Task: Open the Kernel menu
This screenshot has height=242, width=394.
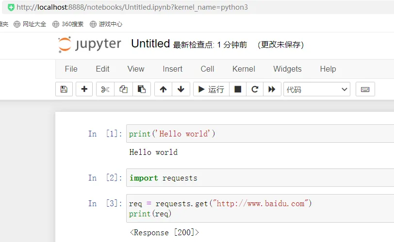Action: [x=244, y=69]
